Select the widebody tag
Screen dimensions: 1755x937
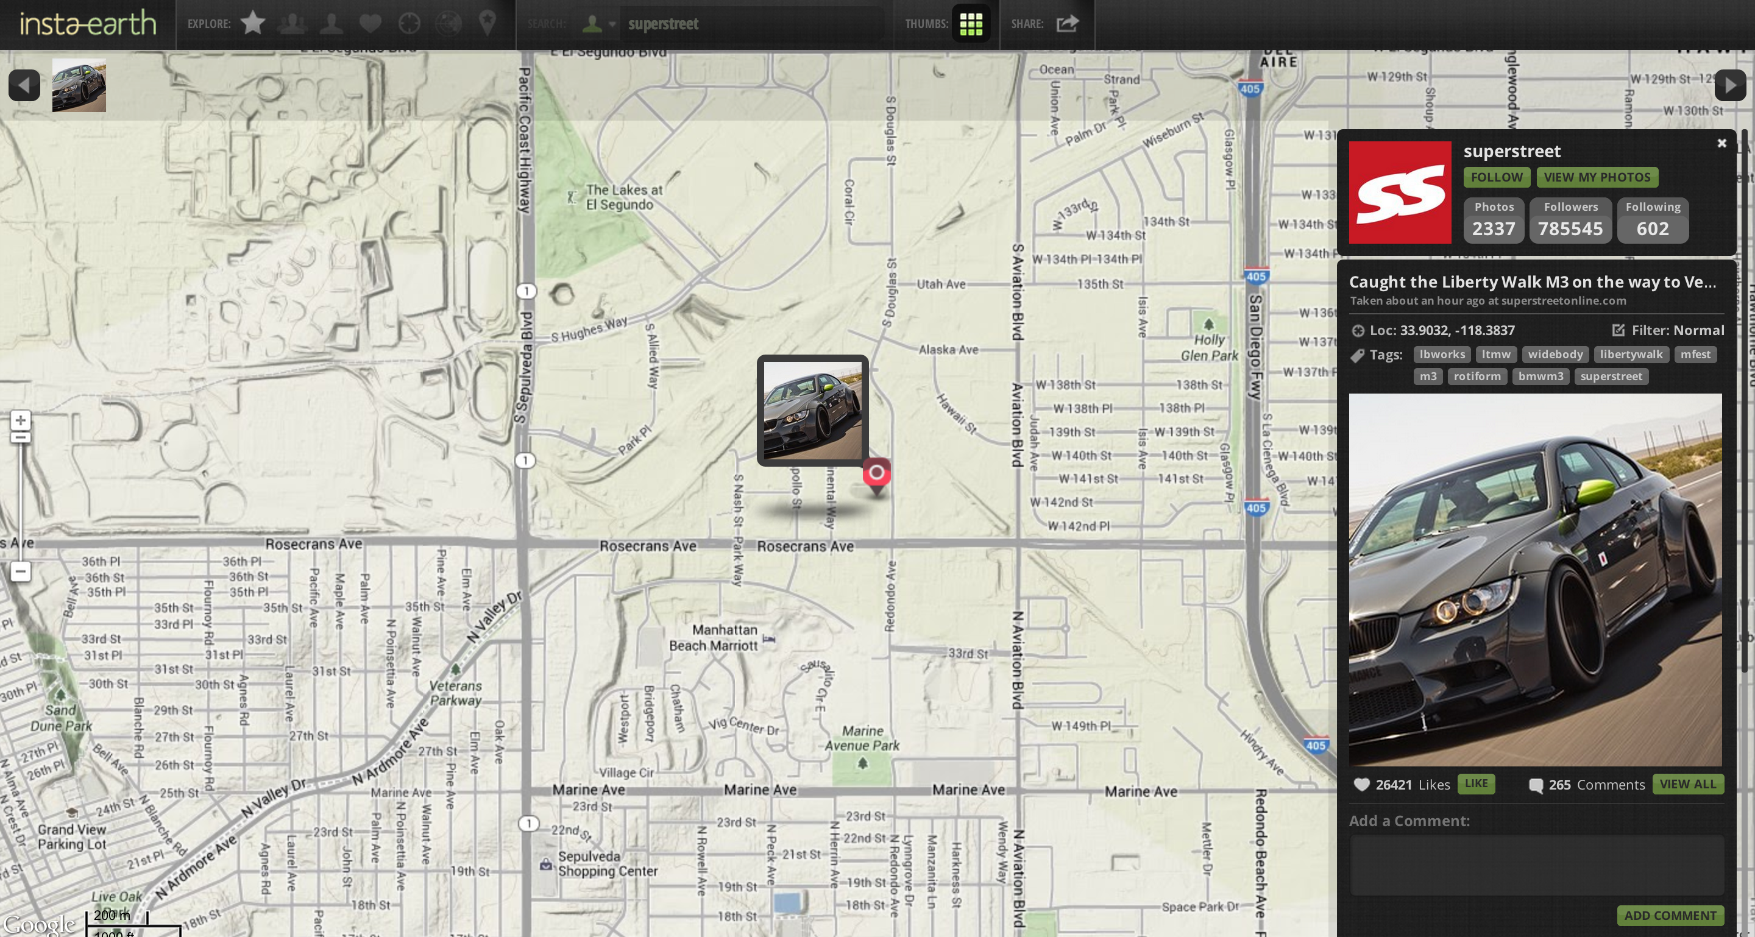click(x=1555, y=354)
